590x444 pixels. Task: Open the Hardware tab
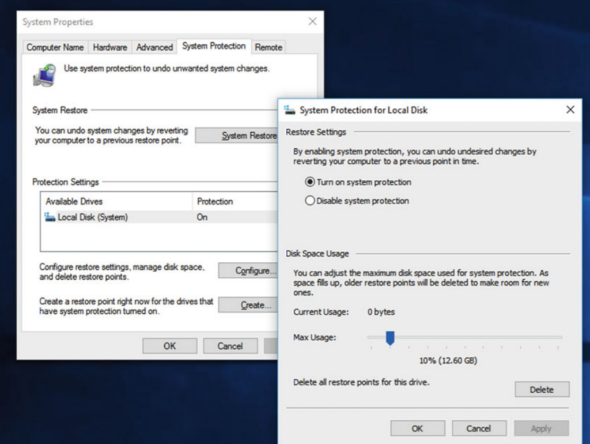click(x=110, y=47)
